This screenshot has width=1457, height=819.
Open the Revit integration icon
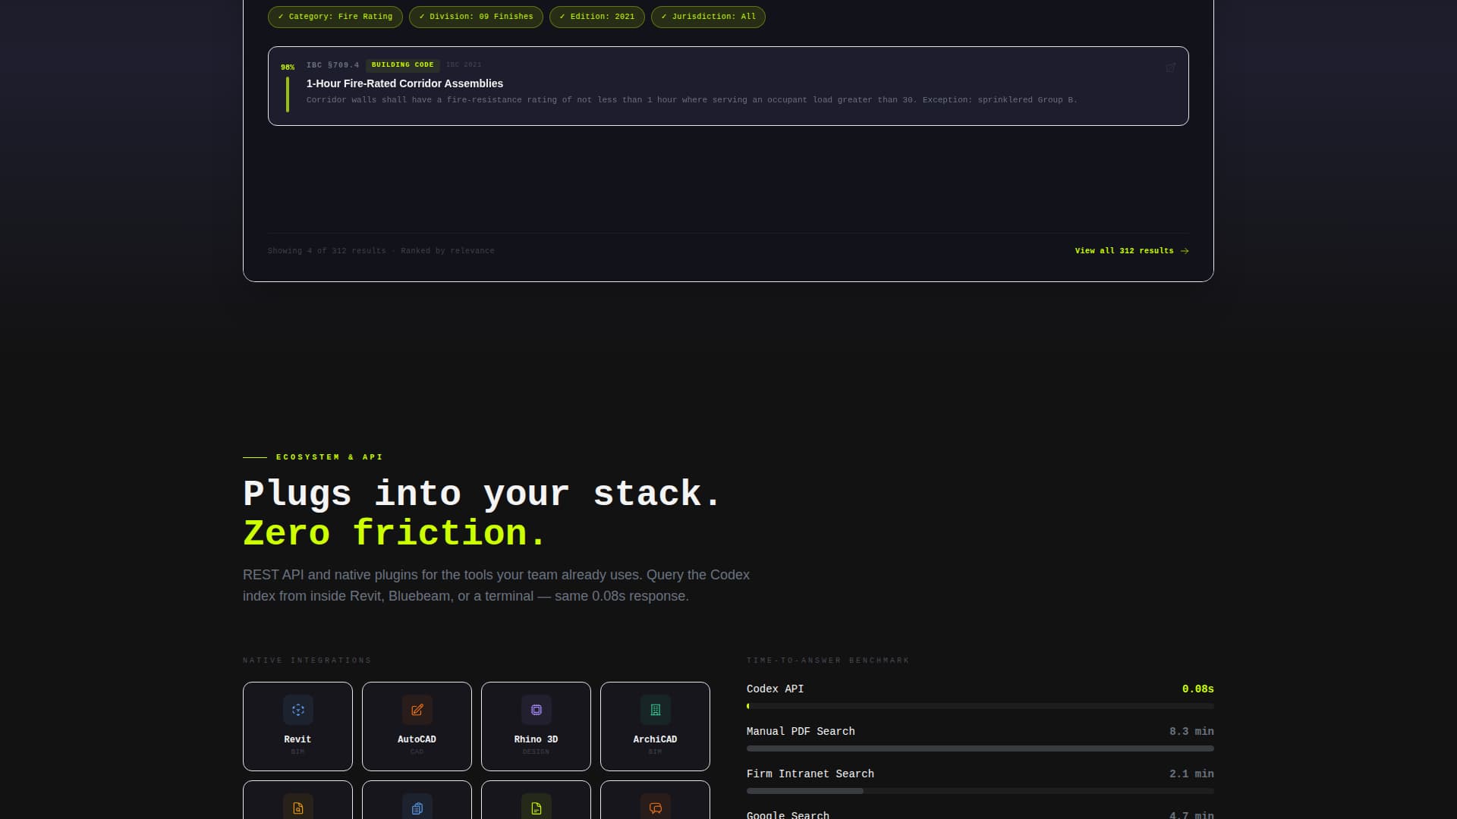pos(297,710)
